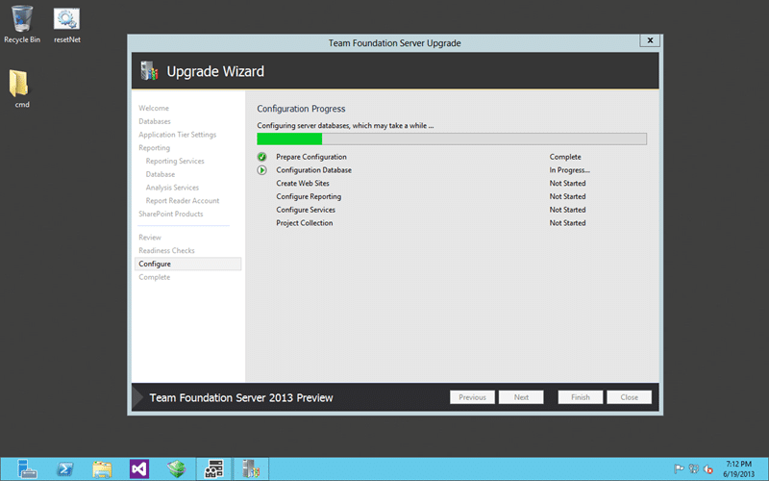
Task: Click the Complete status for Prepare Configuration
Action: (565, 157)
